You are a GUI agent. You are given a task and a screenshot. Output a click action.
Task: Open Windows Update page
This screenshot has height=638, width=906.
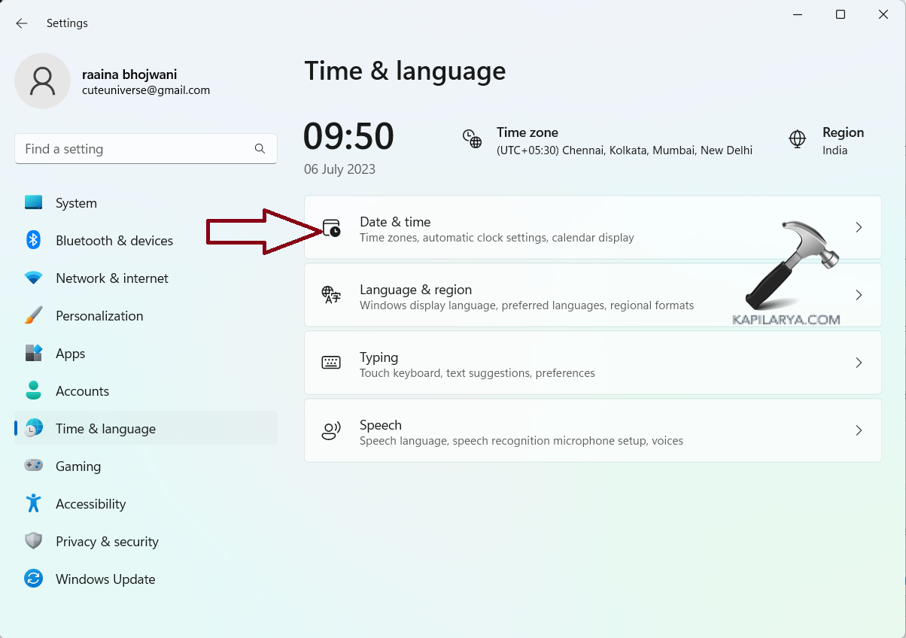click(146, 579)
